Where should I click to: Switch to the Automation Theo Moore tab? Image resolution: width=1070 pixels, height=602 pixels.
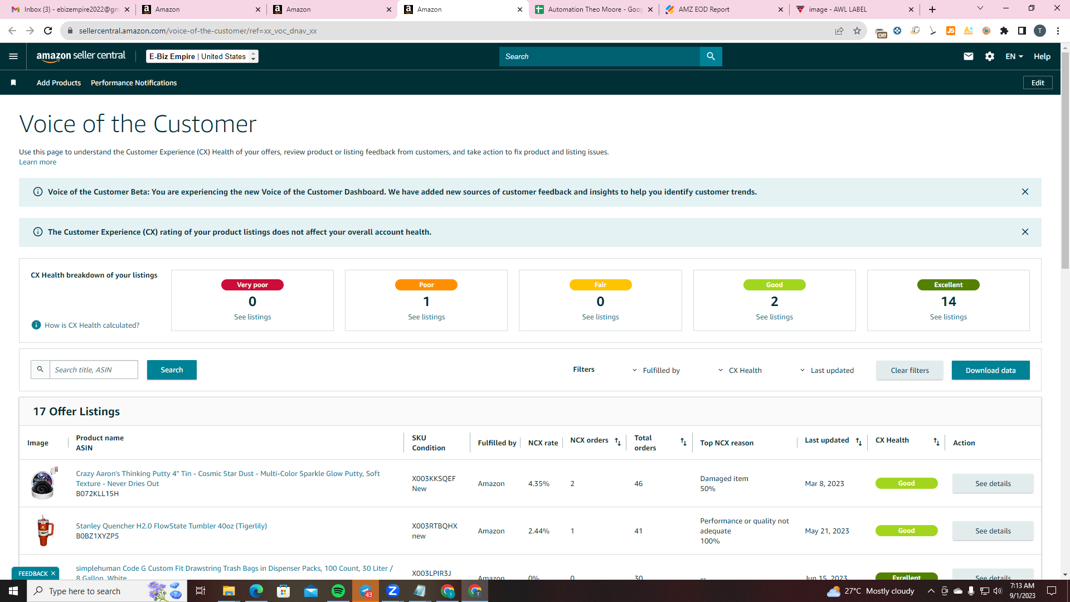(594, 9)
